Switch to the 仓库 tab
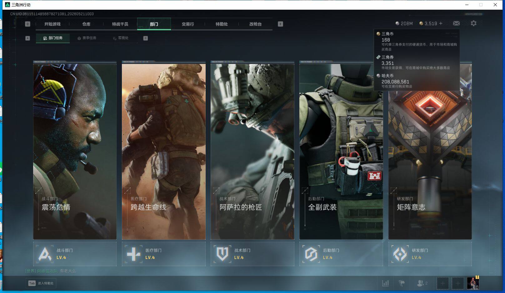The image size is (505, 293). 86,24
